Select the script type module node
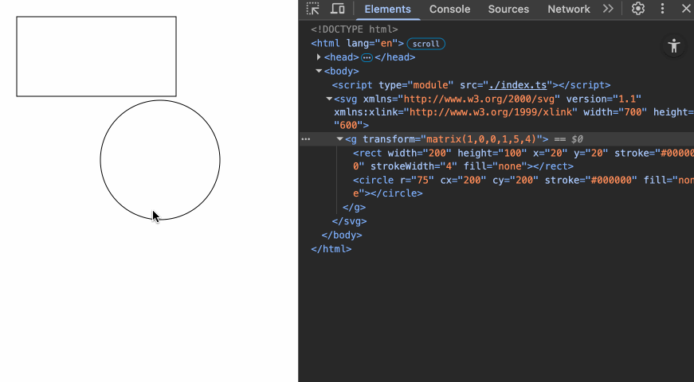The image size is (694, 382). [x=472, y=85]
